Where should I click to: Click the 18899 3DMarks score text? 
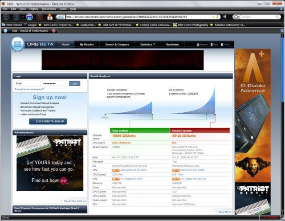coord(124,136)
